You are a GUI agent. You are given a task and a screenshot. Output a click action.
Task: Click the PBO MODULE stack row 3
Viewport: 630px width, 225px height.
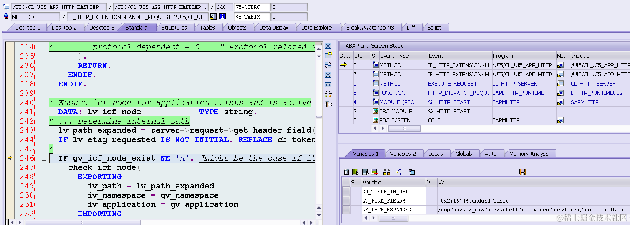(484, 111)
